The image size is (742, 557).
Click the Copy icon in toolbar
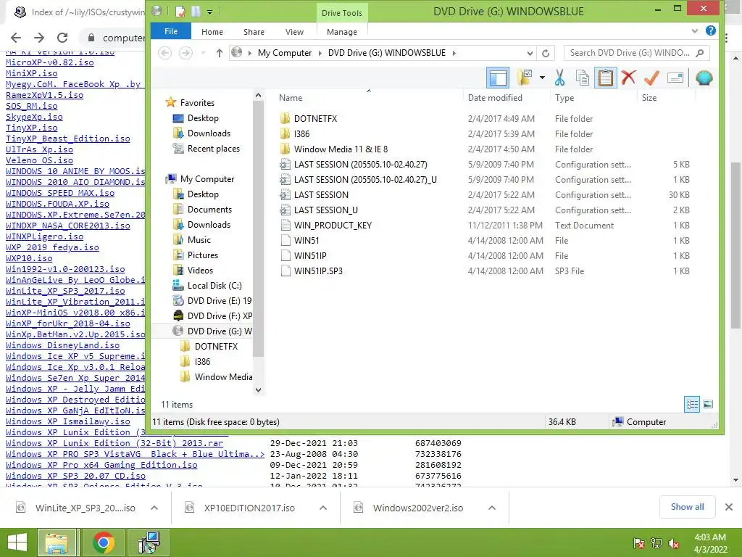[x=583, y=78]
